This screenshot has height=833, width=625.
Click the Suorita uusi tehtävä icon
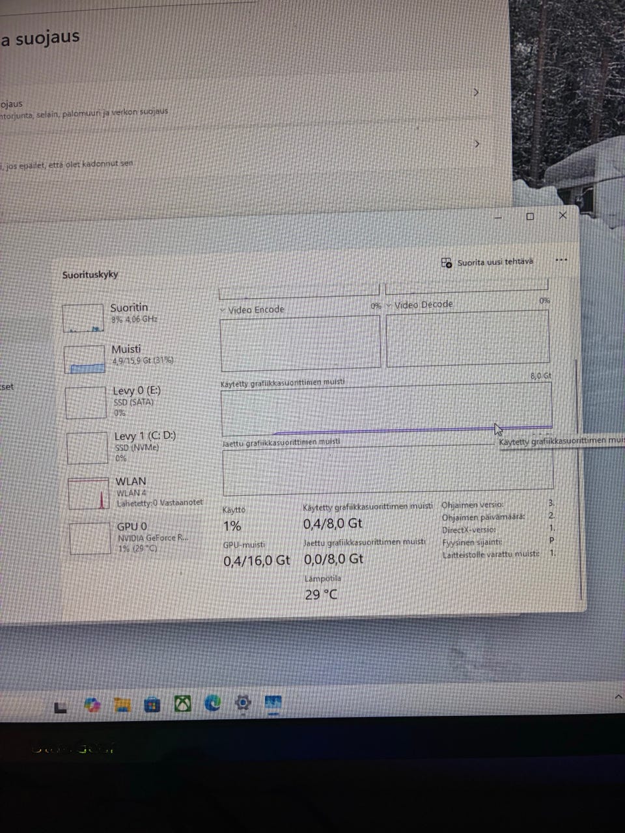click(447, 263)
